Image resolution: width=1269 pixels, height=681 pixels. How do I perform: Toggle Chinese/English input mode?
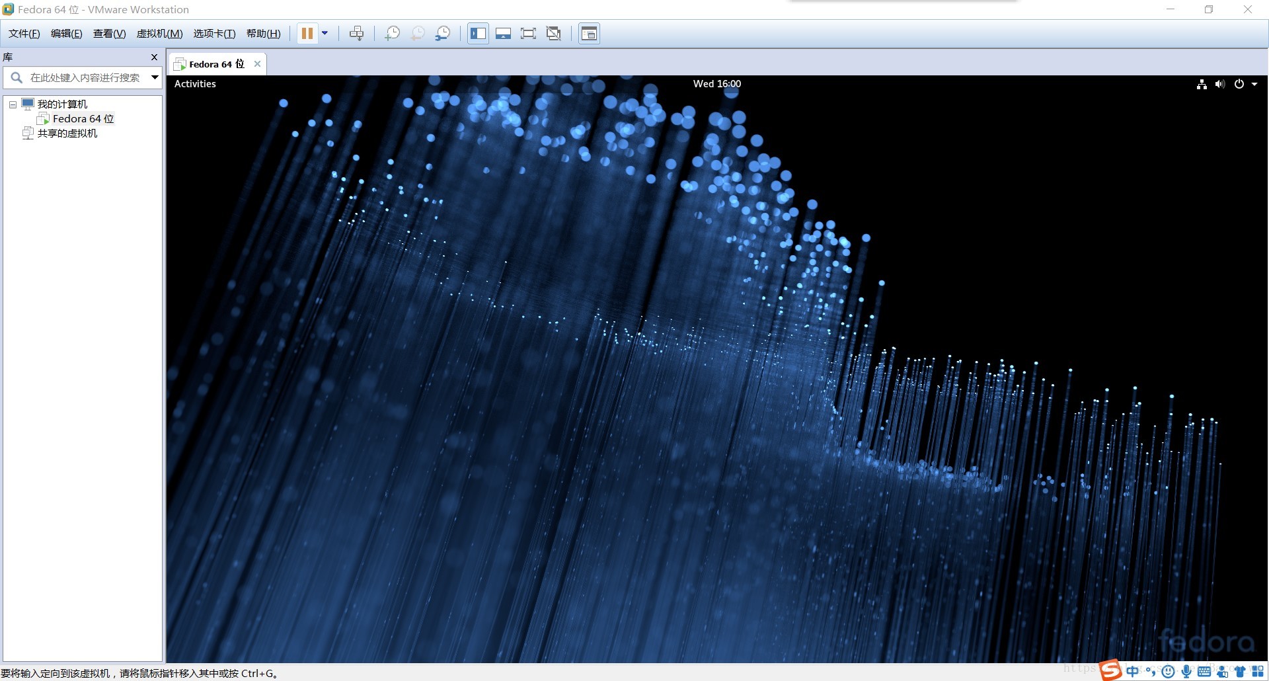pyautogui.click(x=1133, y=672)
